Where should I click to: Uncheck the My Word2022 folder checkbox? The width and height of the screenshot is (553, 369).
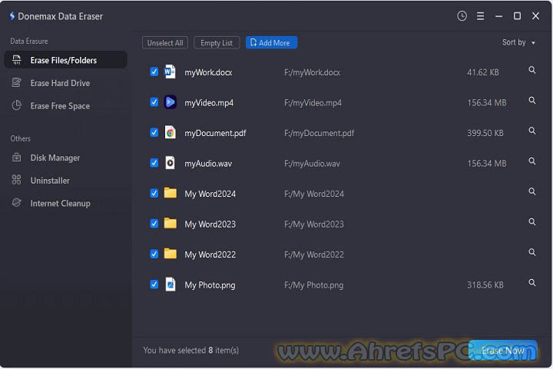coord(154,254)
